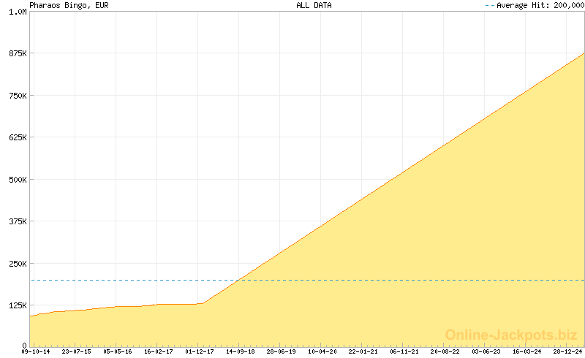The image size is (585, 358).
Task: Select the 16-03-24 date label
Action: click(527, 351)
